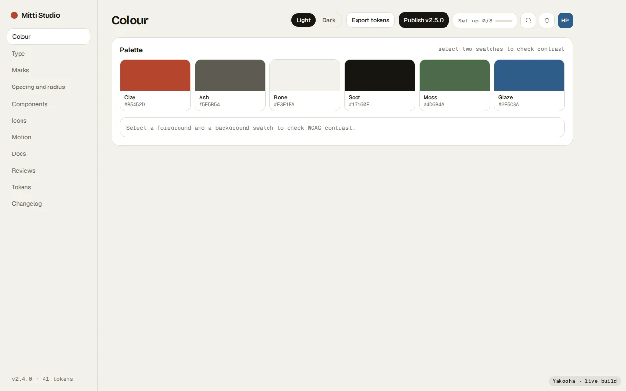This screenshot has width=626, height=391.
Task: Go to Icons section
Action: 48,121
